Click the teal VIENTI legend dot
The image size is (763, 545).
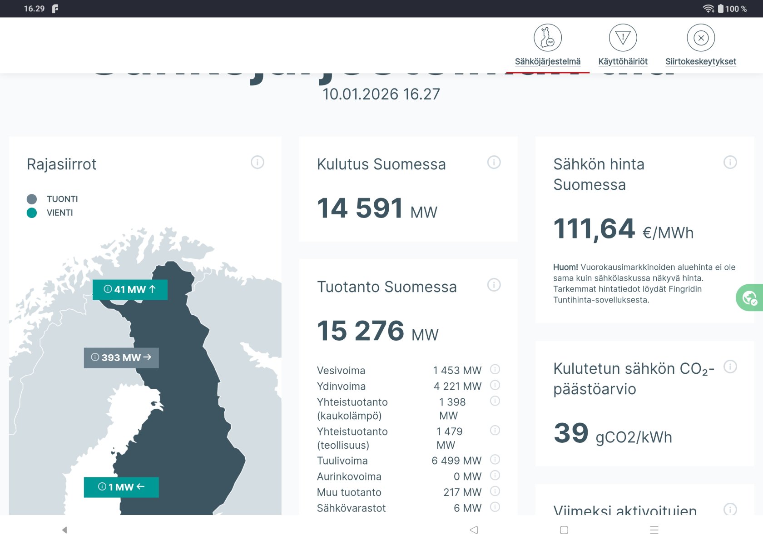click(32, 213)
